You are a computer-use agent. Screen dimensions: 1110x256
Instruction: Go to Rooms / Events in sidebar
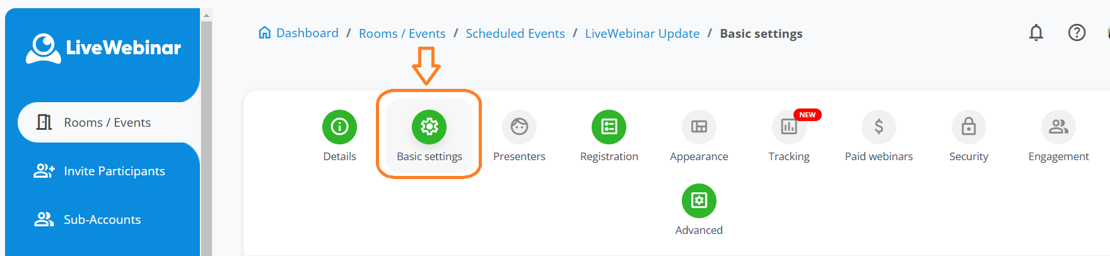[x=107, y=122]
